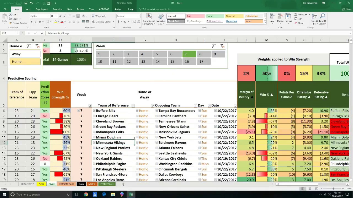Open the font size dropdown
353x198 pixels.
click(56, 16)
